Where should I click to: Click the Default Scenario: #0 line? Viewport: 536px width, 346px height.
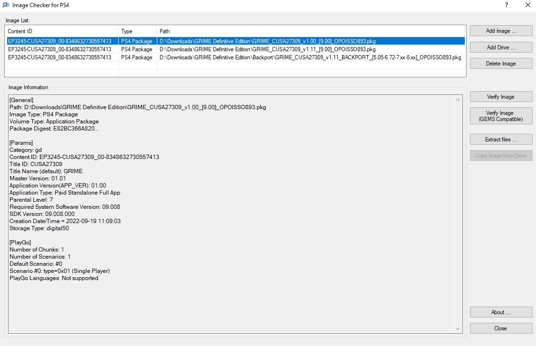tap(36, 264)
